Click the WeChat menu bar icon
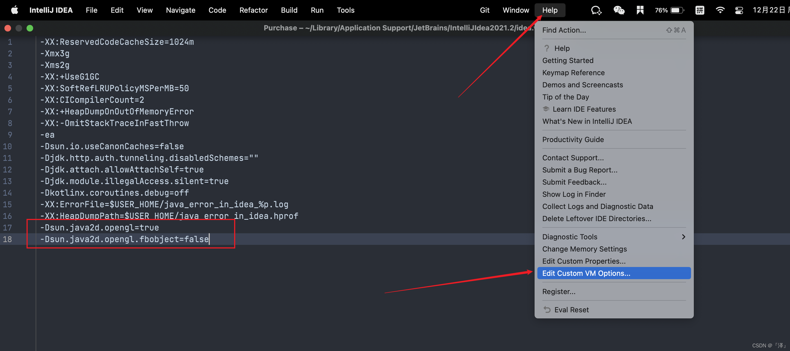The height and width of the screenshot is (351, 790). pyautogui.click(x=619, y=10)
